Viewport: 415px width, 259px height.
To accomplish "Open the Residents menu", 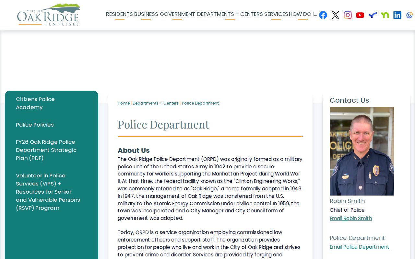I will [119, 14].
